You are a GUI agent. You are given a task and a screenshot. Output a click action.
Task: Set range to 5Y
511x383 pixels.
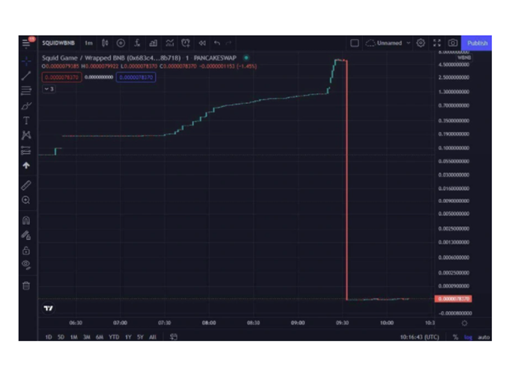tap(140, 337)
